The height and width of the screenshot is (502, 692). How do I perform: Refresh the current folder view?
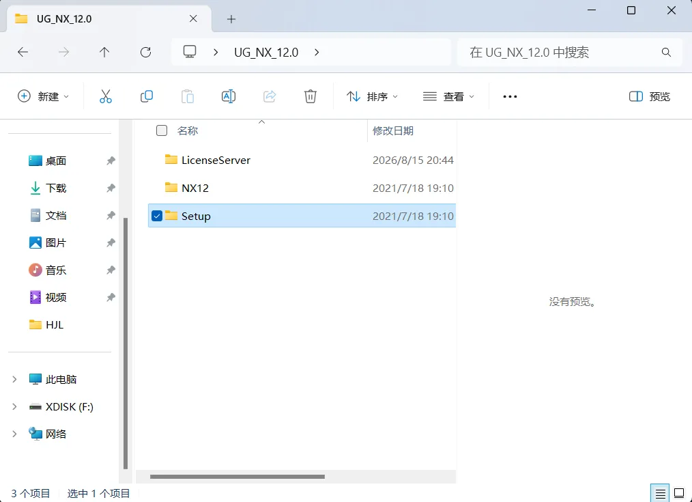[x=145, y=52]
